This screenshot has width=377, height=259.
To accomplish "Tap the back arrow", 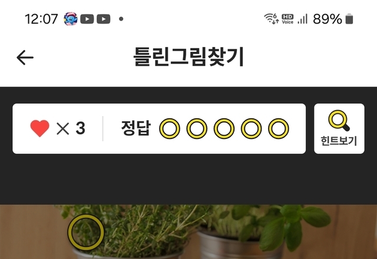I will coord(25,58).
